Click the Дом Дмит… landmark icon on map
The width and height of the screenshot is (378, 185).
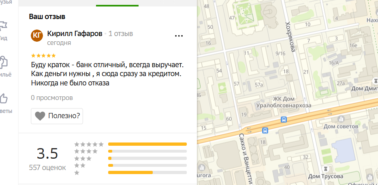pyautogui.click(x=375, y=80)
